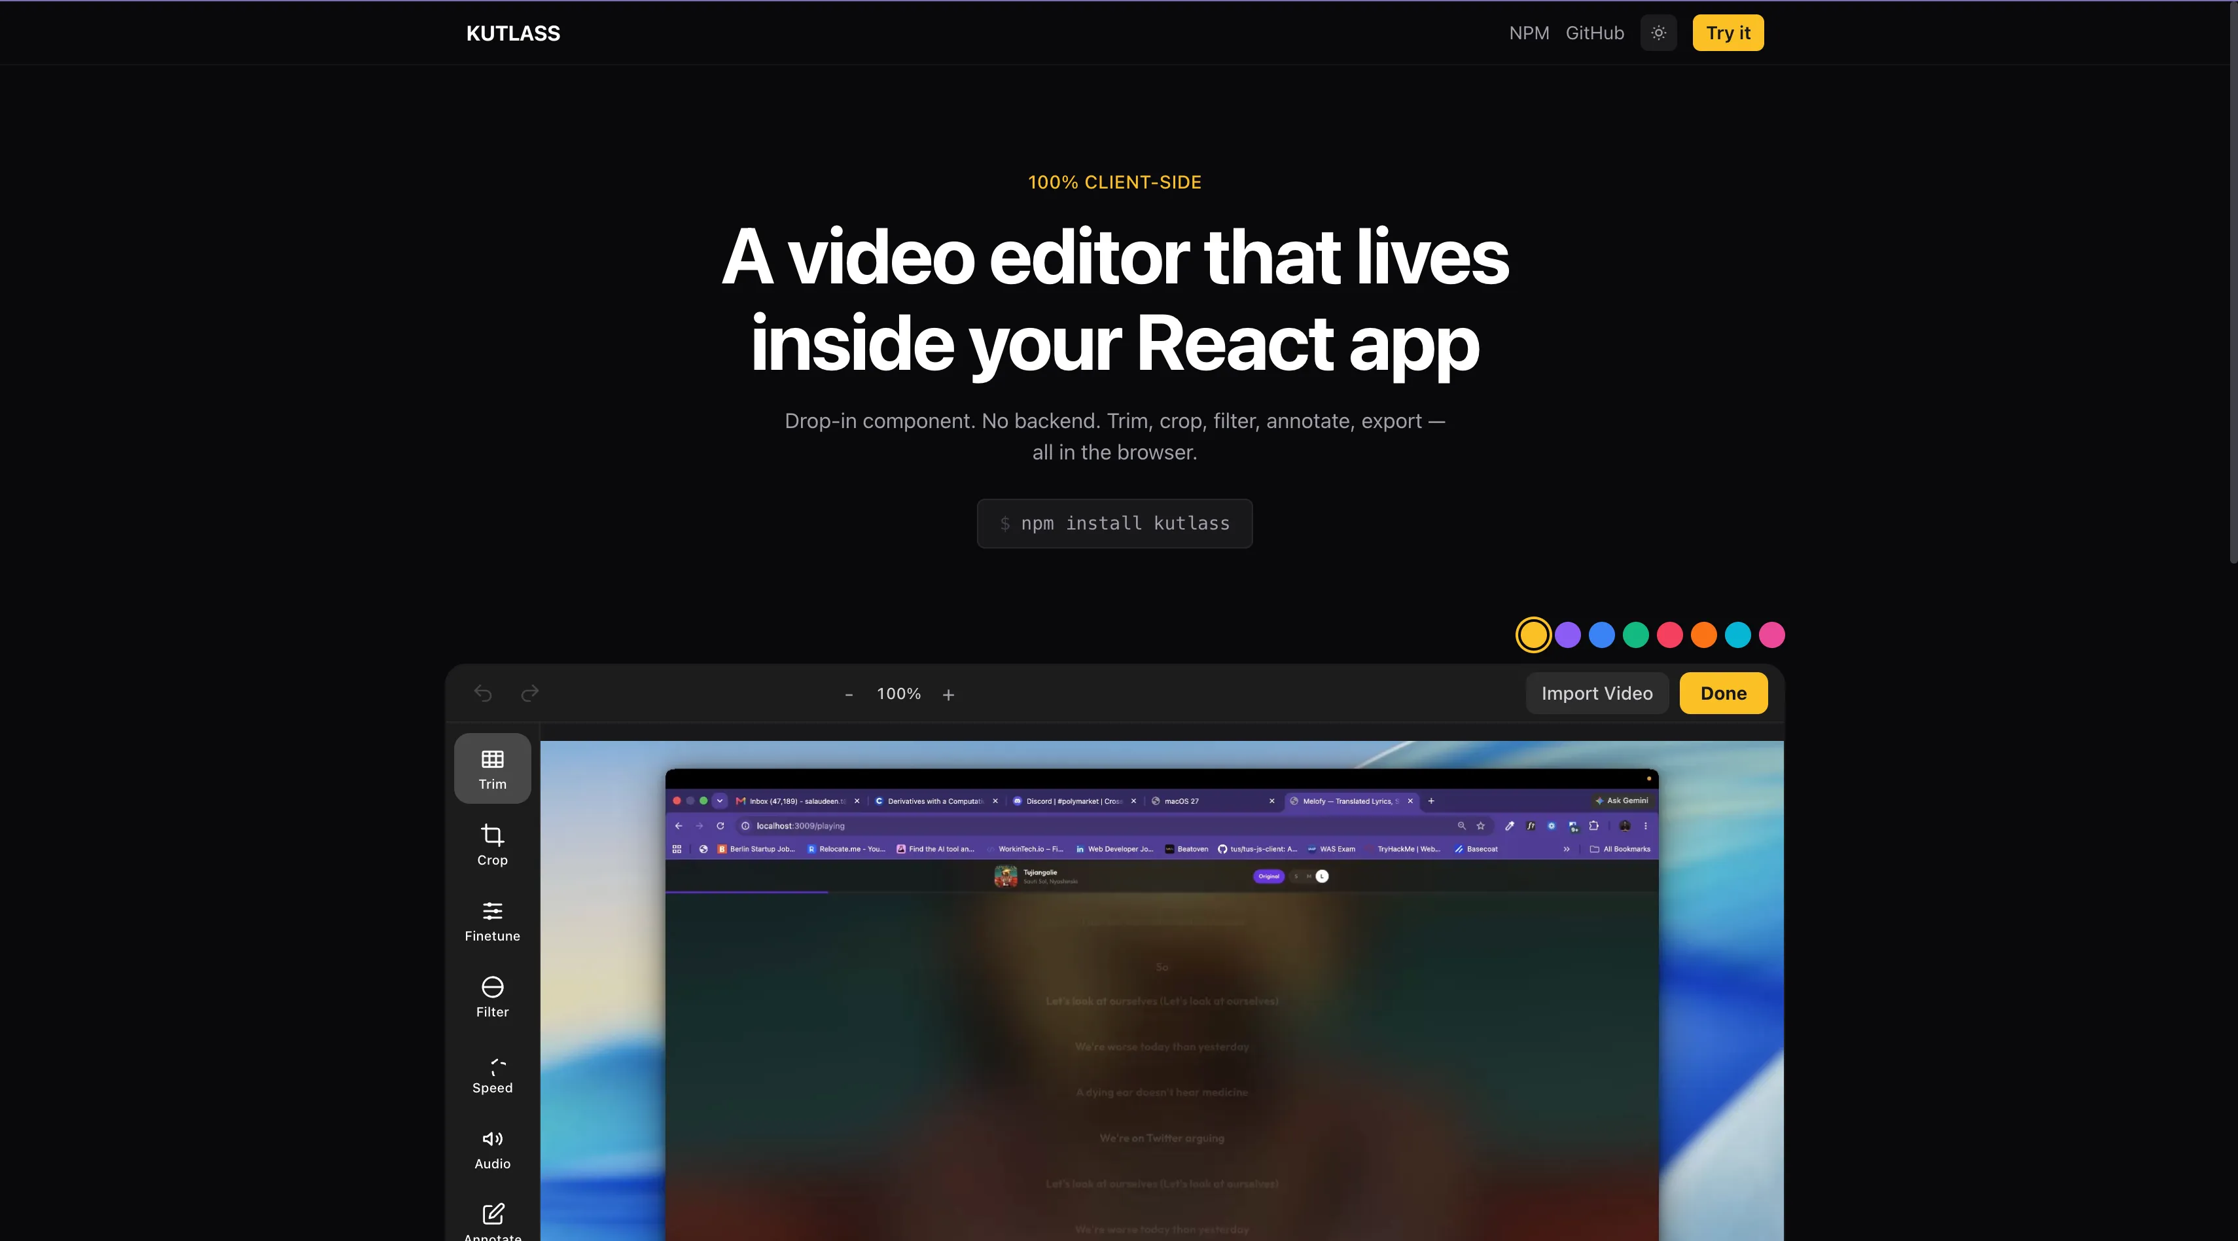Image resolution: width=2238 pixels, height=1241 pixels.
Task: Open the Audio tool
Action: [x=491, y=1149]
